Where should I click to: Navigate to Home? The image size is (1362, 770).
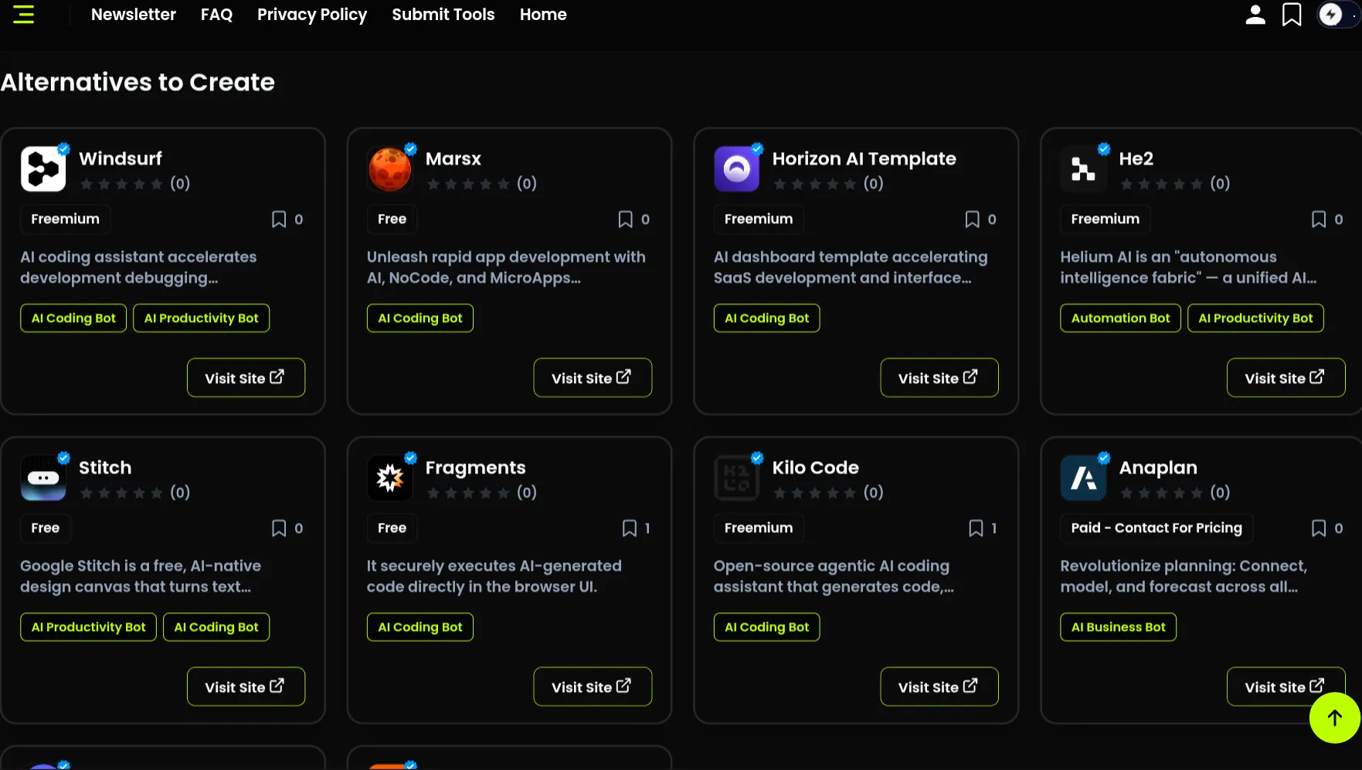(x=543, y=15)
